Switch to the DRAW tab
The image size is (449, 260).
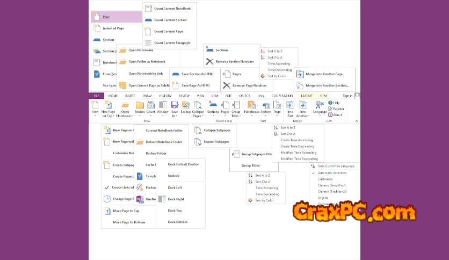[147, 96]
